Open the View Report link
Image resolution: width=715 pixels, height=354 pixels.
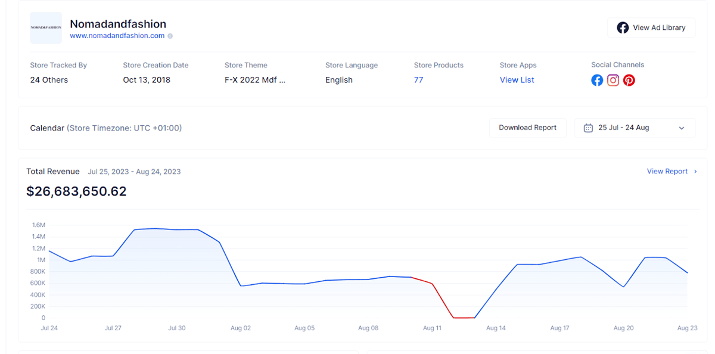pos(667,172)
